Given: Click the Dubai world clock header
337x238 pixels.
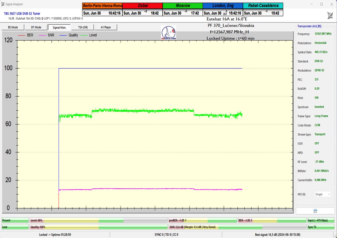Looking at the screenshot, I should (x=143, y=6).
